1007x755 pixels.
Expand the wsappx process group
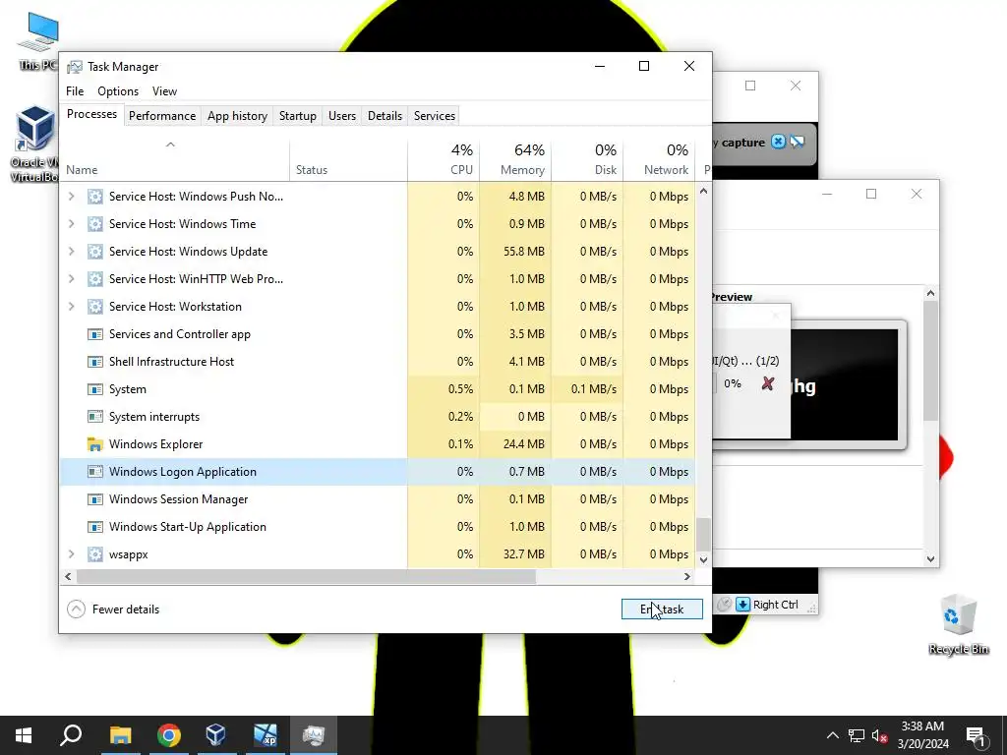[x=71, y=554]
